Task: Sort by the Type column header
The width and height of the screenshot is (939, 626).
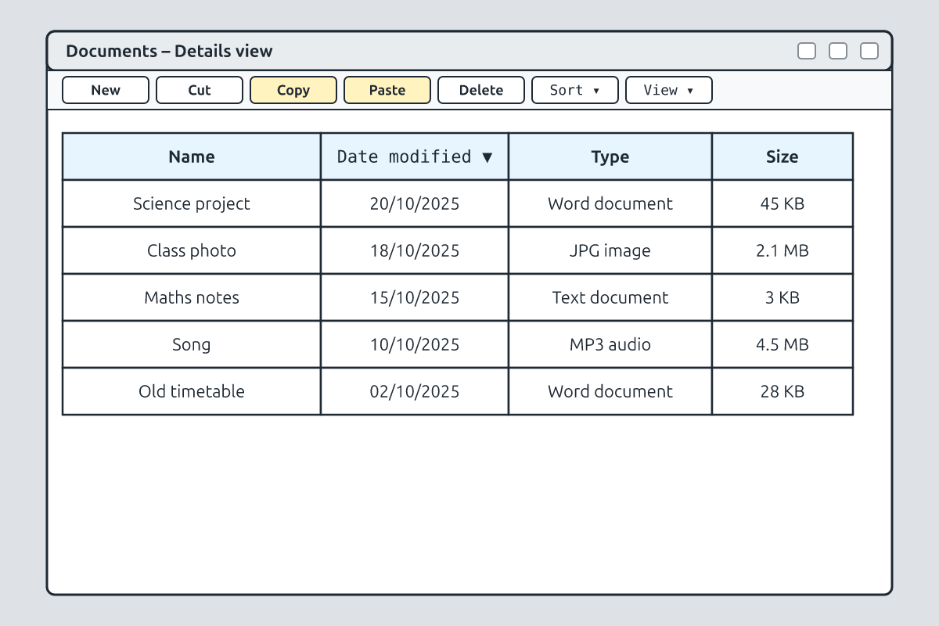Action: (x=610, y=156)
